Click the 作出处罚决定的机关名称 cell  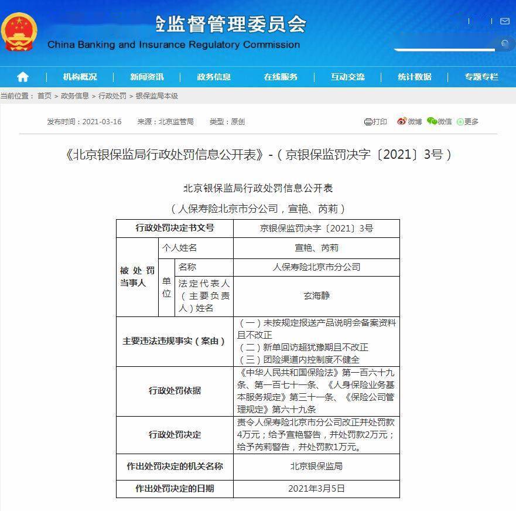pyautogui.click(x=175, y=466)
